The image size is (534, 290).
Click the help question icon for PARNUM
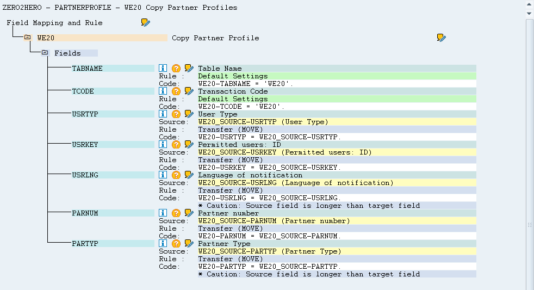click(176, 213)
